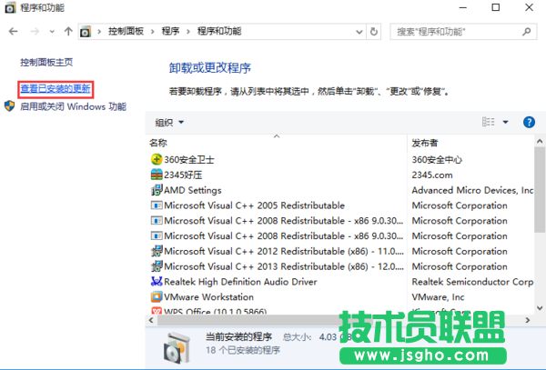Expand the chevron after 程序 breadcrumb
This screenshot has width=546, height=370.
click(x=188, y=32)
